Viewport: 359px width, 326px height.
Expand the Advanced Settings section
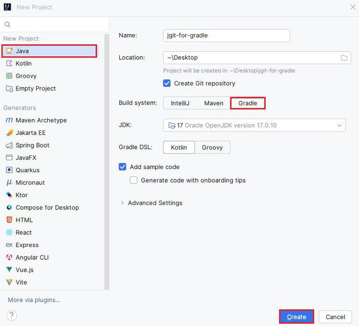(122, 203)
